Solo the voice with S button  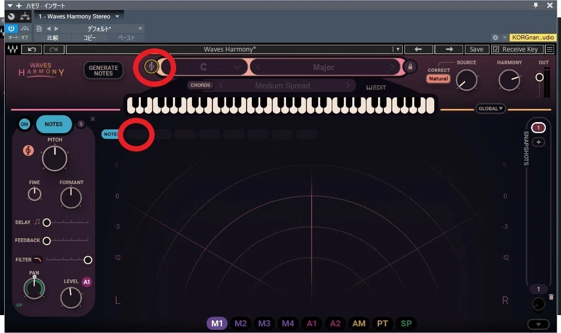point(81,124)
